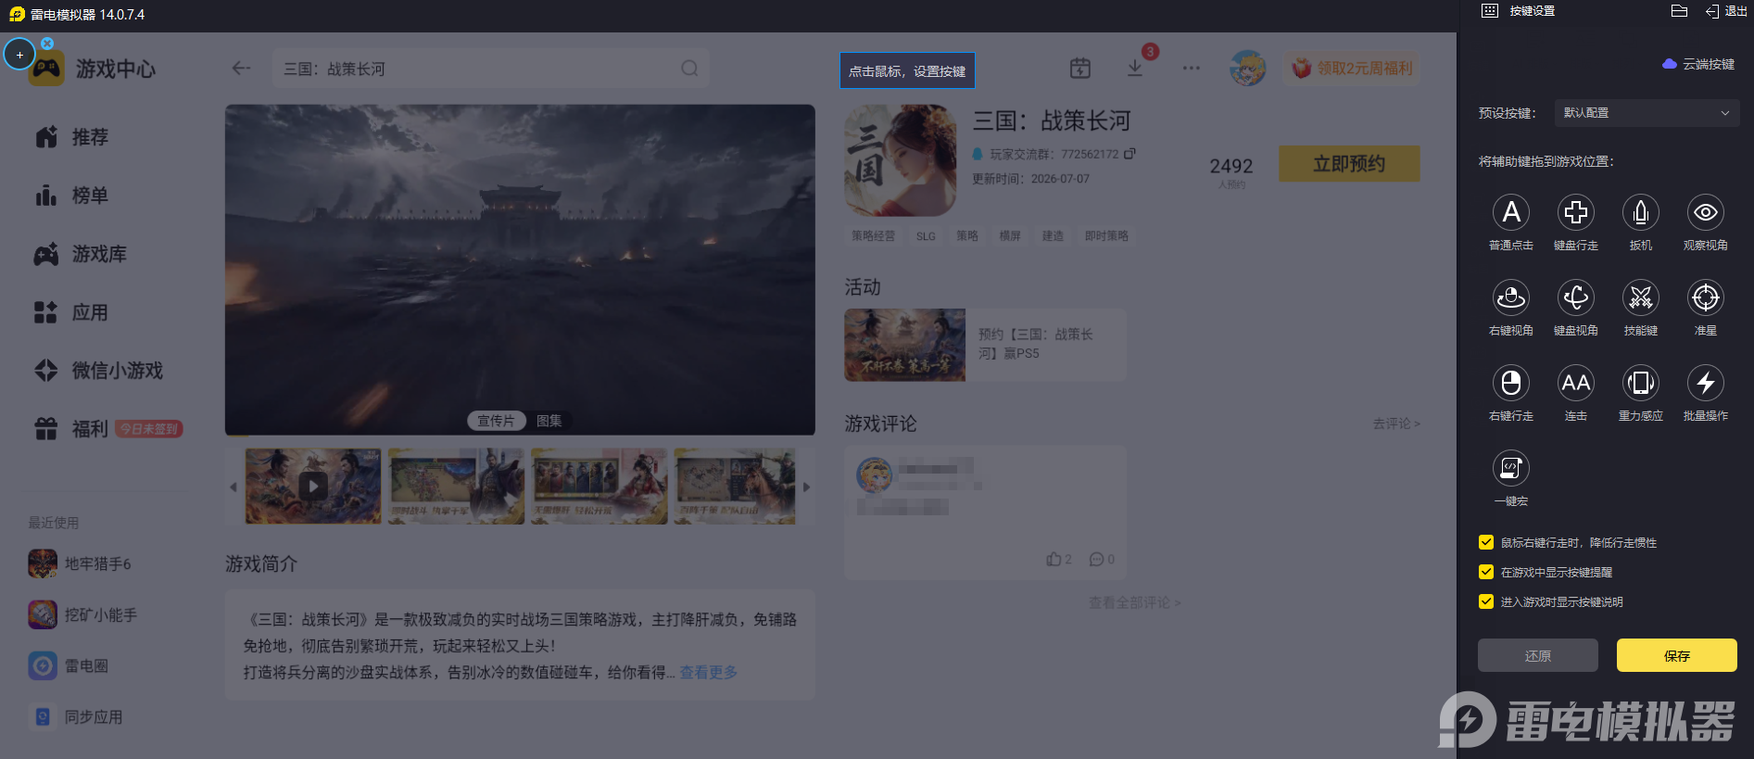Screen dimensions: 1754x759
Task: Open 挖矿小能手 from recent apps
Action: (x=83, y=614)
